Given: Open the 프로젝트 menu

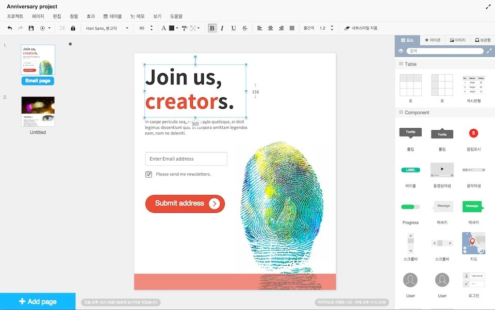Looking at the screenshot, I should pyautogui.click(x=15, y=16).
